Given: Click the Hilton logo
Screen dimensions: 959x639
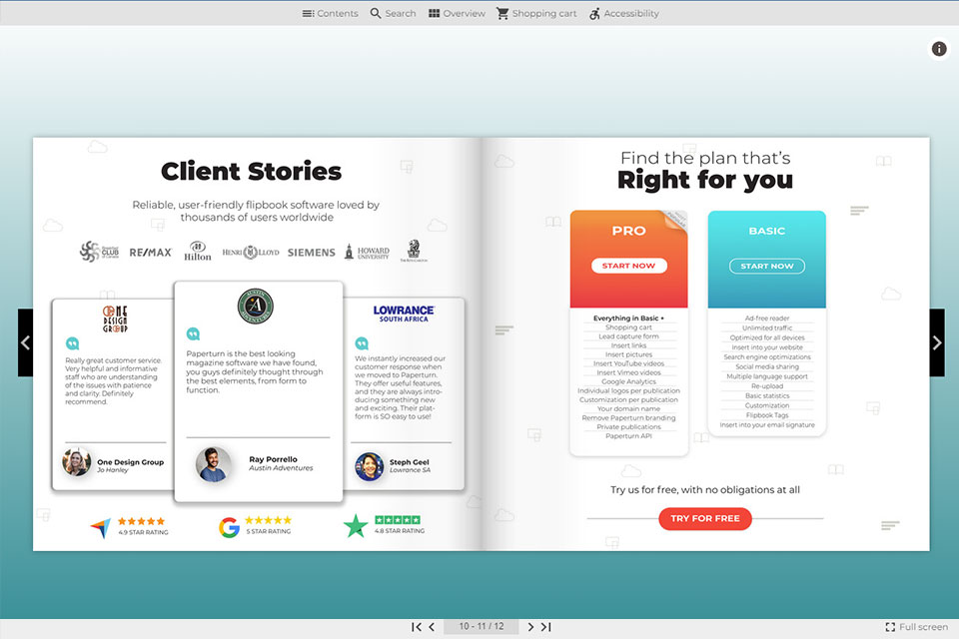Looking at the screenshot, I should coord(198,251).
